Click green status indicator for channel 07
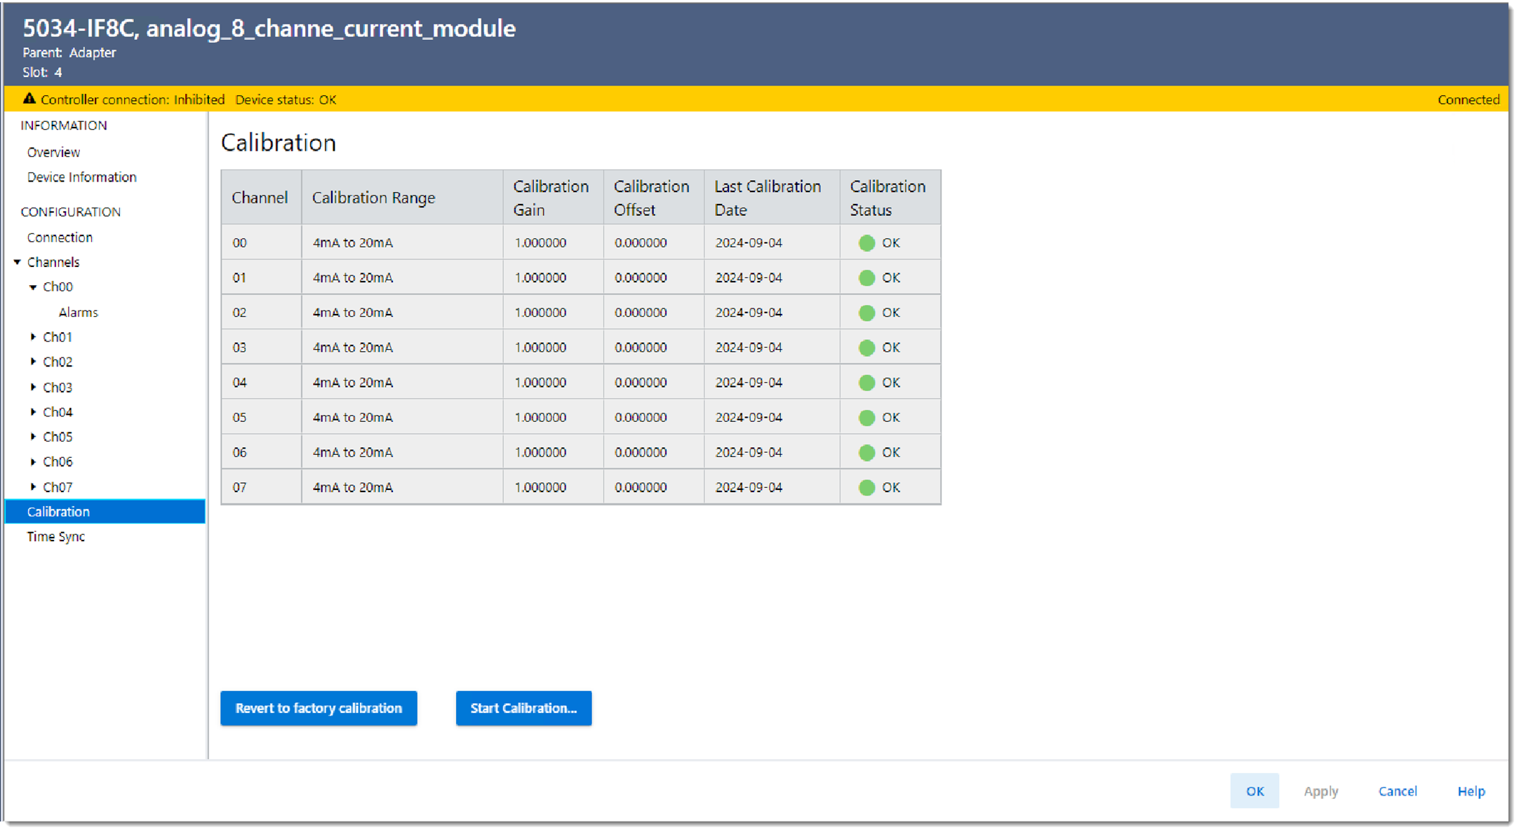The width and height of the screenshot is (1519, 832). point(866,487)
